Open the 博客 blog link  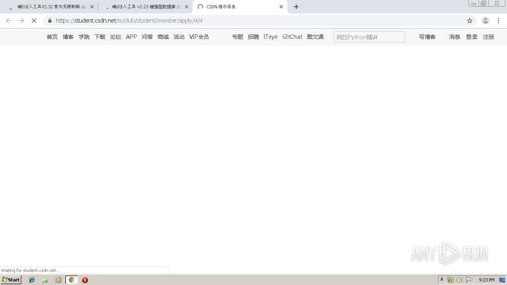(x=68, y=37)
